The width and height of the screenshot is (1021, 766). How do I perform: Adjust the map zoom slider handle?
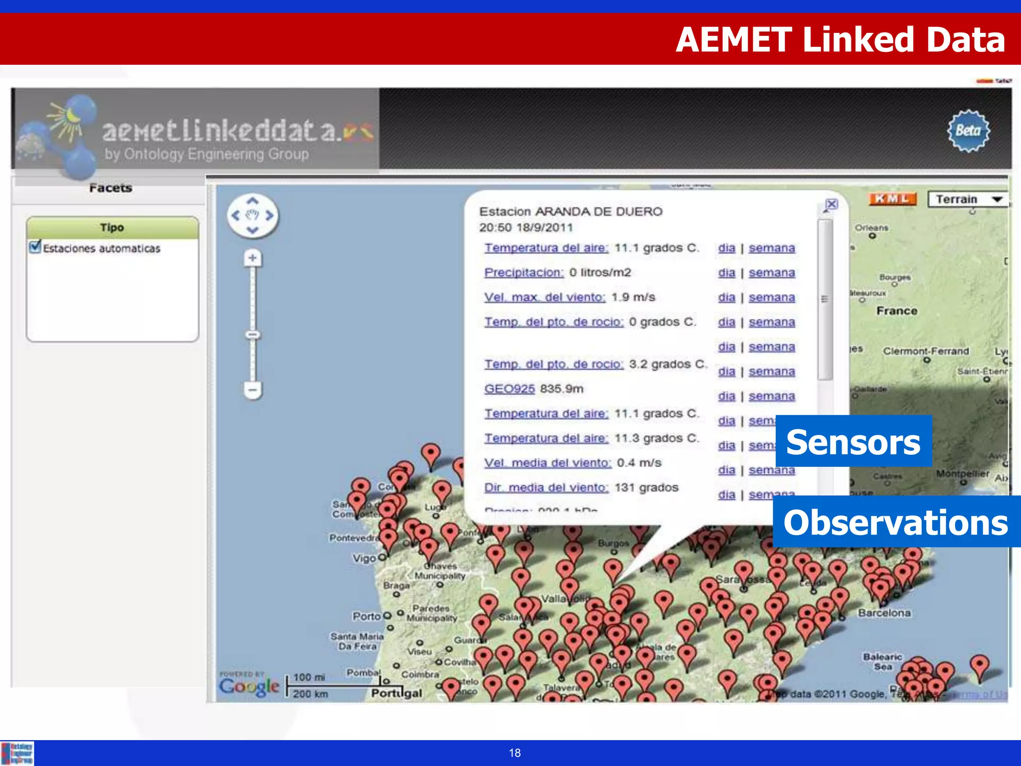pyautogui.click(x=253, y=335)
